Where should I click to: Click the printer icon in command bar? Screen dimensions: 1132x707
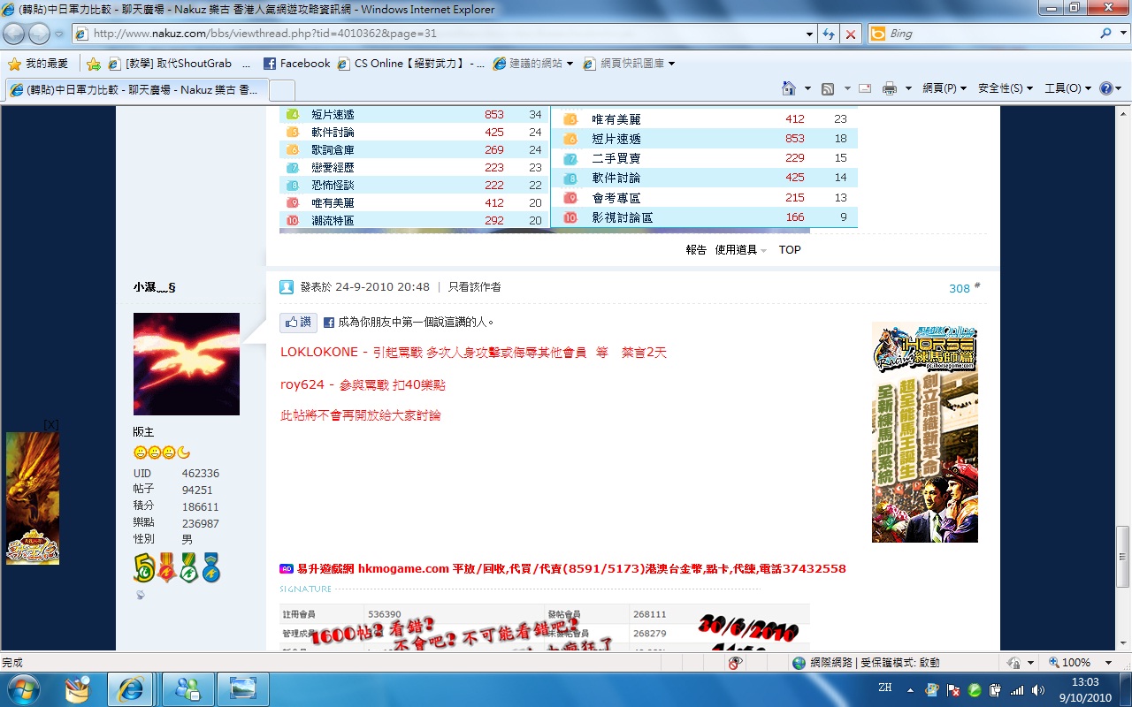(x=889, y=88)
